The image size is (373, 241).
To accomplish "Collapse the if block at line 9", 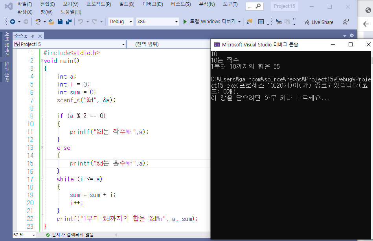I will [x=42, y=116].
